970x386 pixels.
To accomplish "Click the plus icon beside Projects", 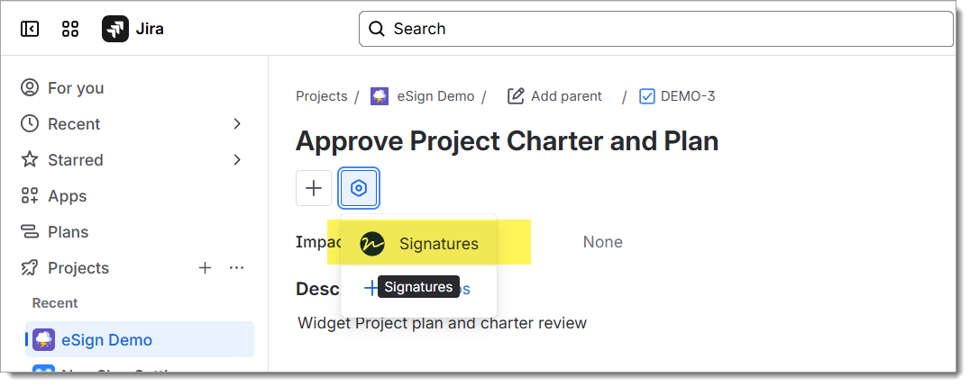I will coord(205,267).
